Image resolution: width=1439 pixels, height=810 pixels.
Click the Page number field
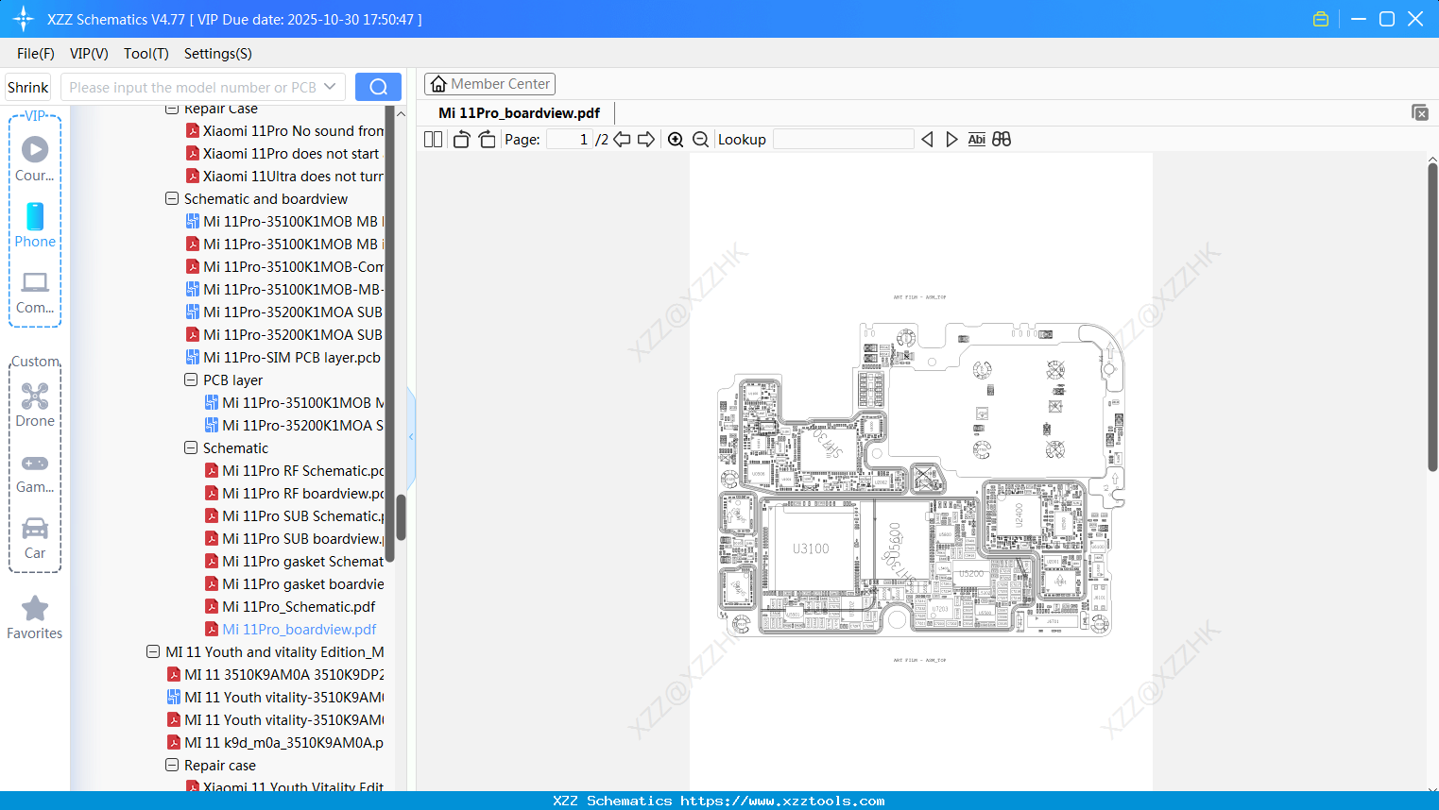point(570,140)
